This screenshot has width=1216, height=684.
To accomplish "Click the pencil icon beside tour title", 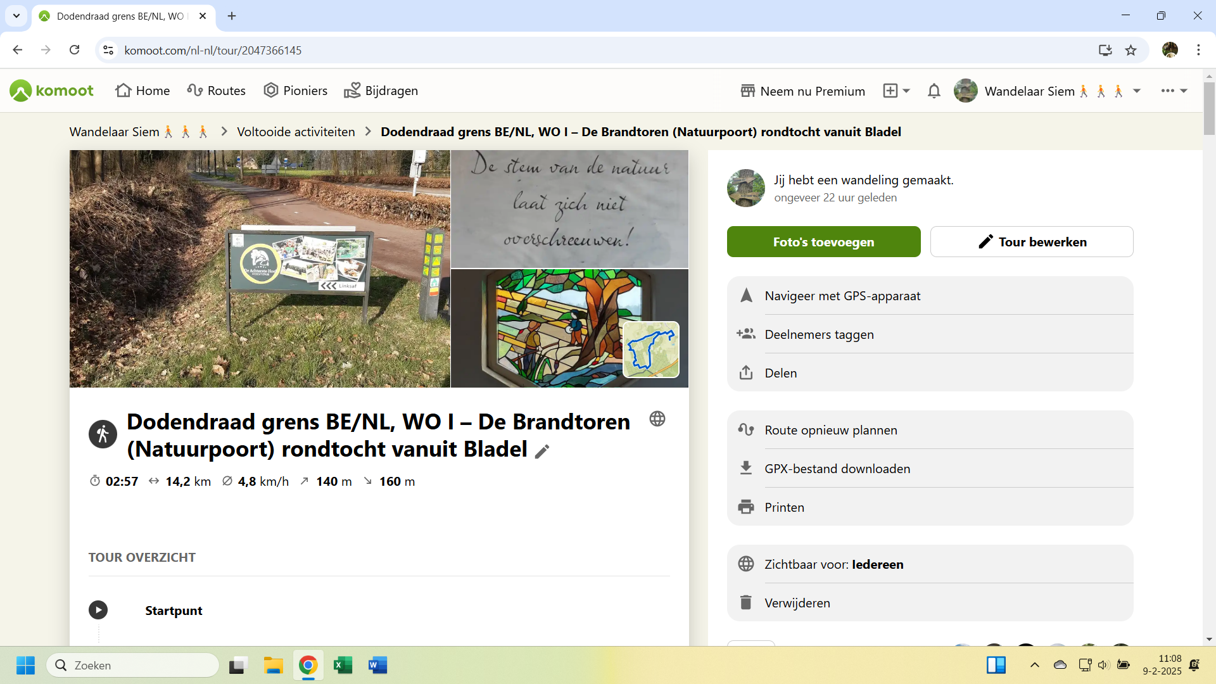I will (542, 451).
